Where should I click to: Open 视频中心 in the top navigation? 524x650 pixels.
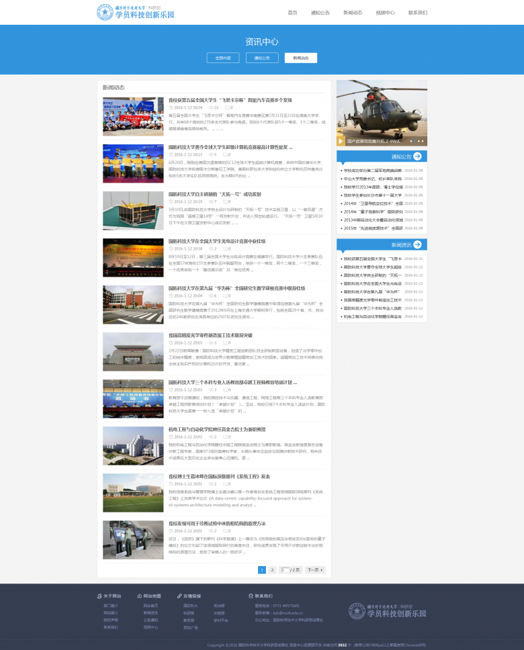pyautogui.click(x=385, y=13)
